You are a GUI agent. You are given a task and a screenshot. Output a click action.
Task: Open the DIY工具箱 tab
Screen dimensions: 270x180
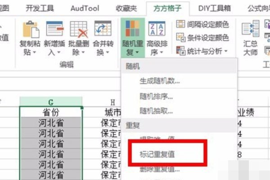pos(214,8)
